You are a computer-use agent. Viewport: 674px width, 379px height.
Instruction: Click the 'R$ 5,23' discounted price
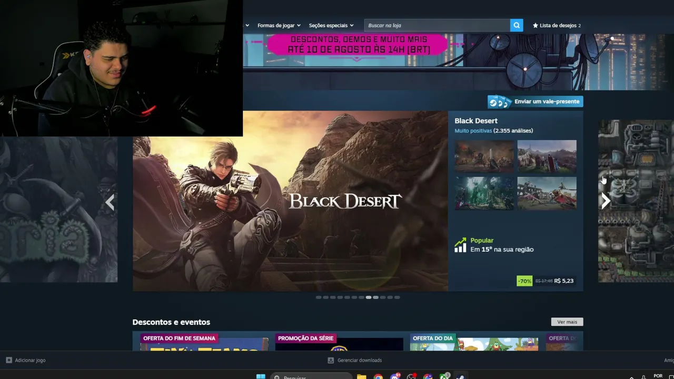click(x=564, y=281)
